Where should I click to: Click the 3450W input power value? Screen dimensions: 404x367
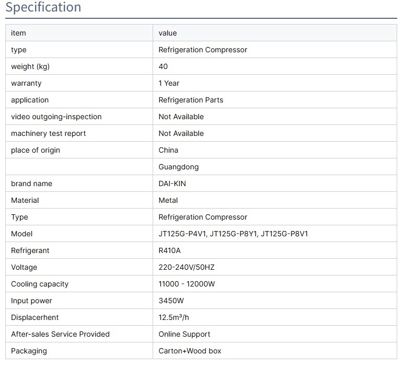171,301
